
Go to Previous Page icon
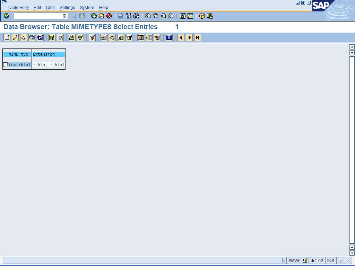coord(156,16)
